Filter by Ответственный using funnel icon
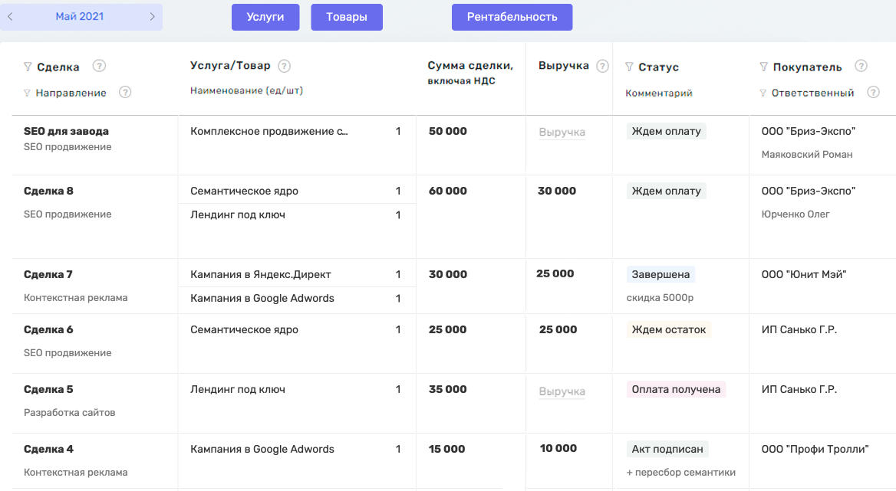Image resolution: width=896 pixels, height=491 pixels. click(763, 93)
